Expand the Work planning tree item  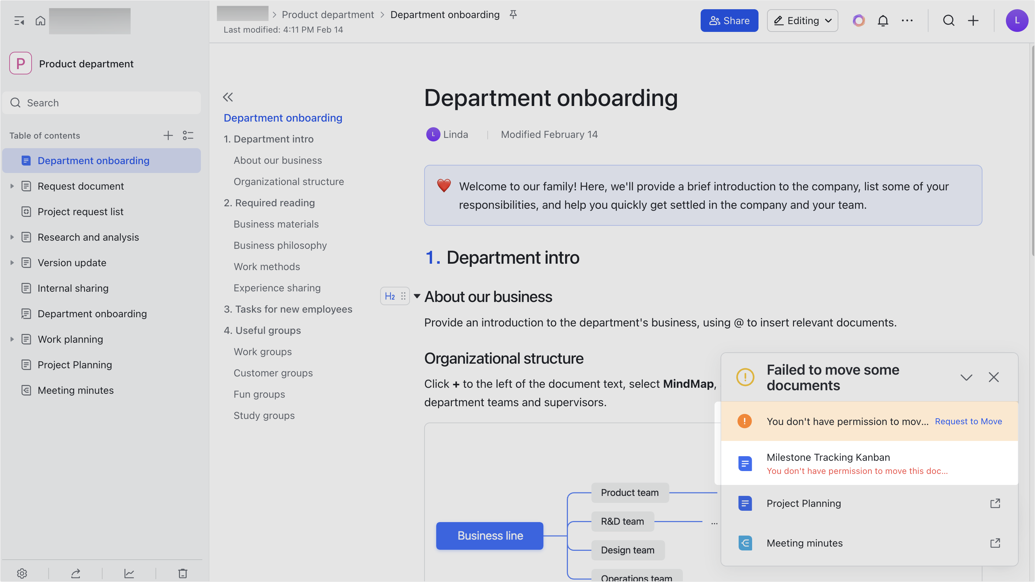point(12,339)
